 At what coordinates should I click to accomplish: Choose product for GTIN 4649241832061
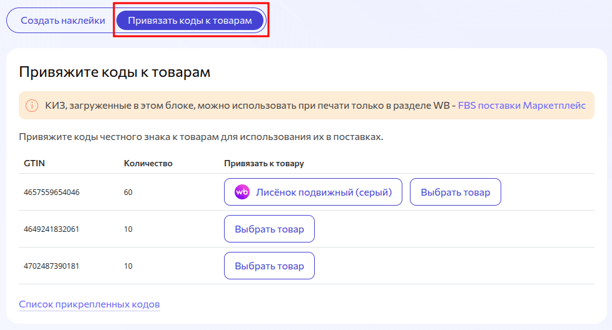click(269, 229)
